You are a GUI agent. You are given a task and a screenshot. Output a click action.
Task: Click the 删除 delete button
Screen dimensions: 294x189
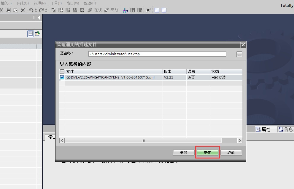click(184, 153)
